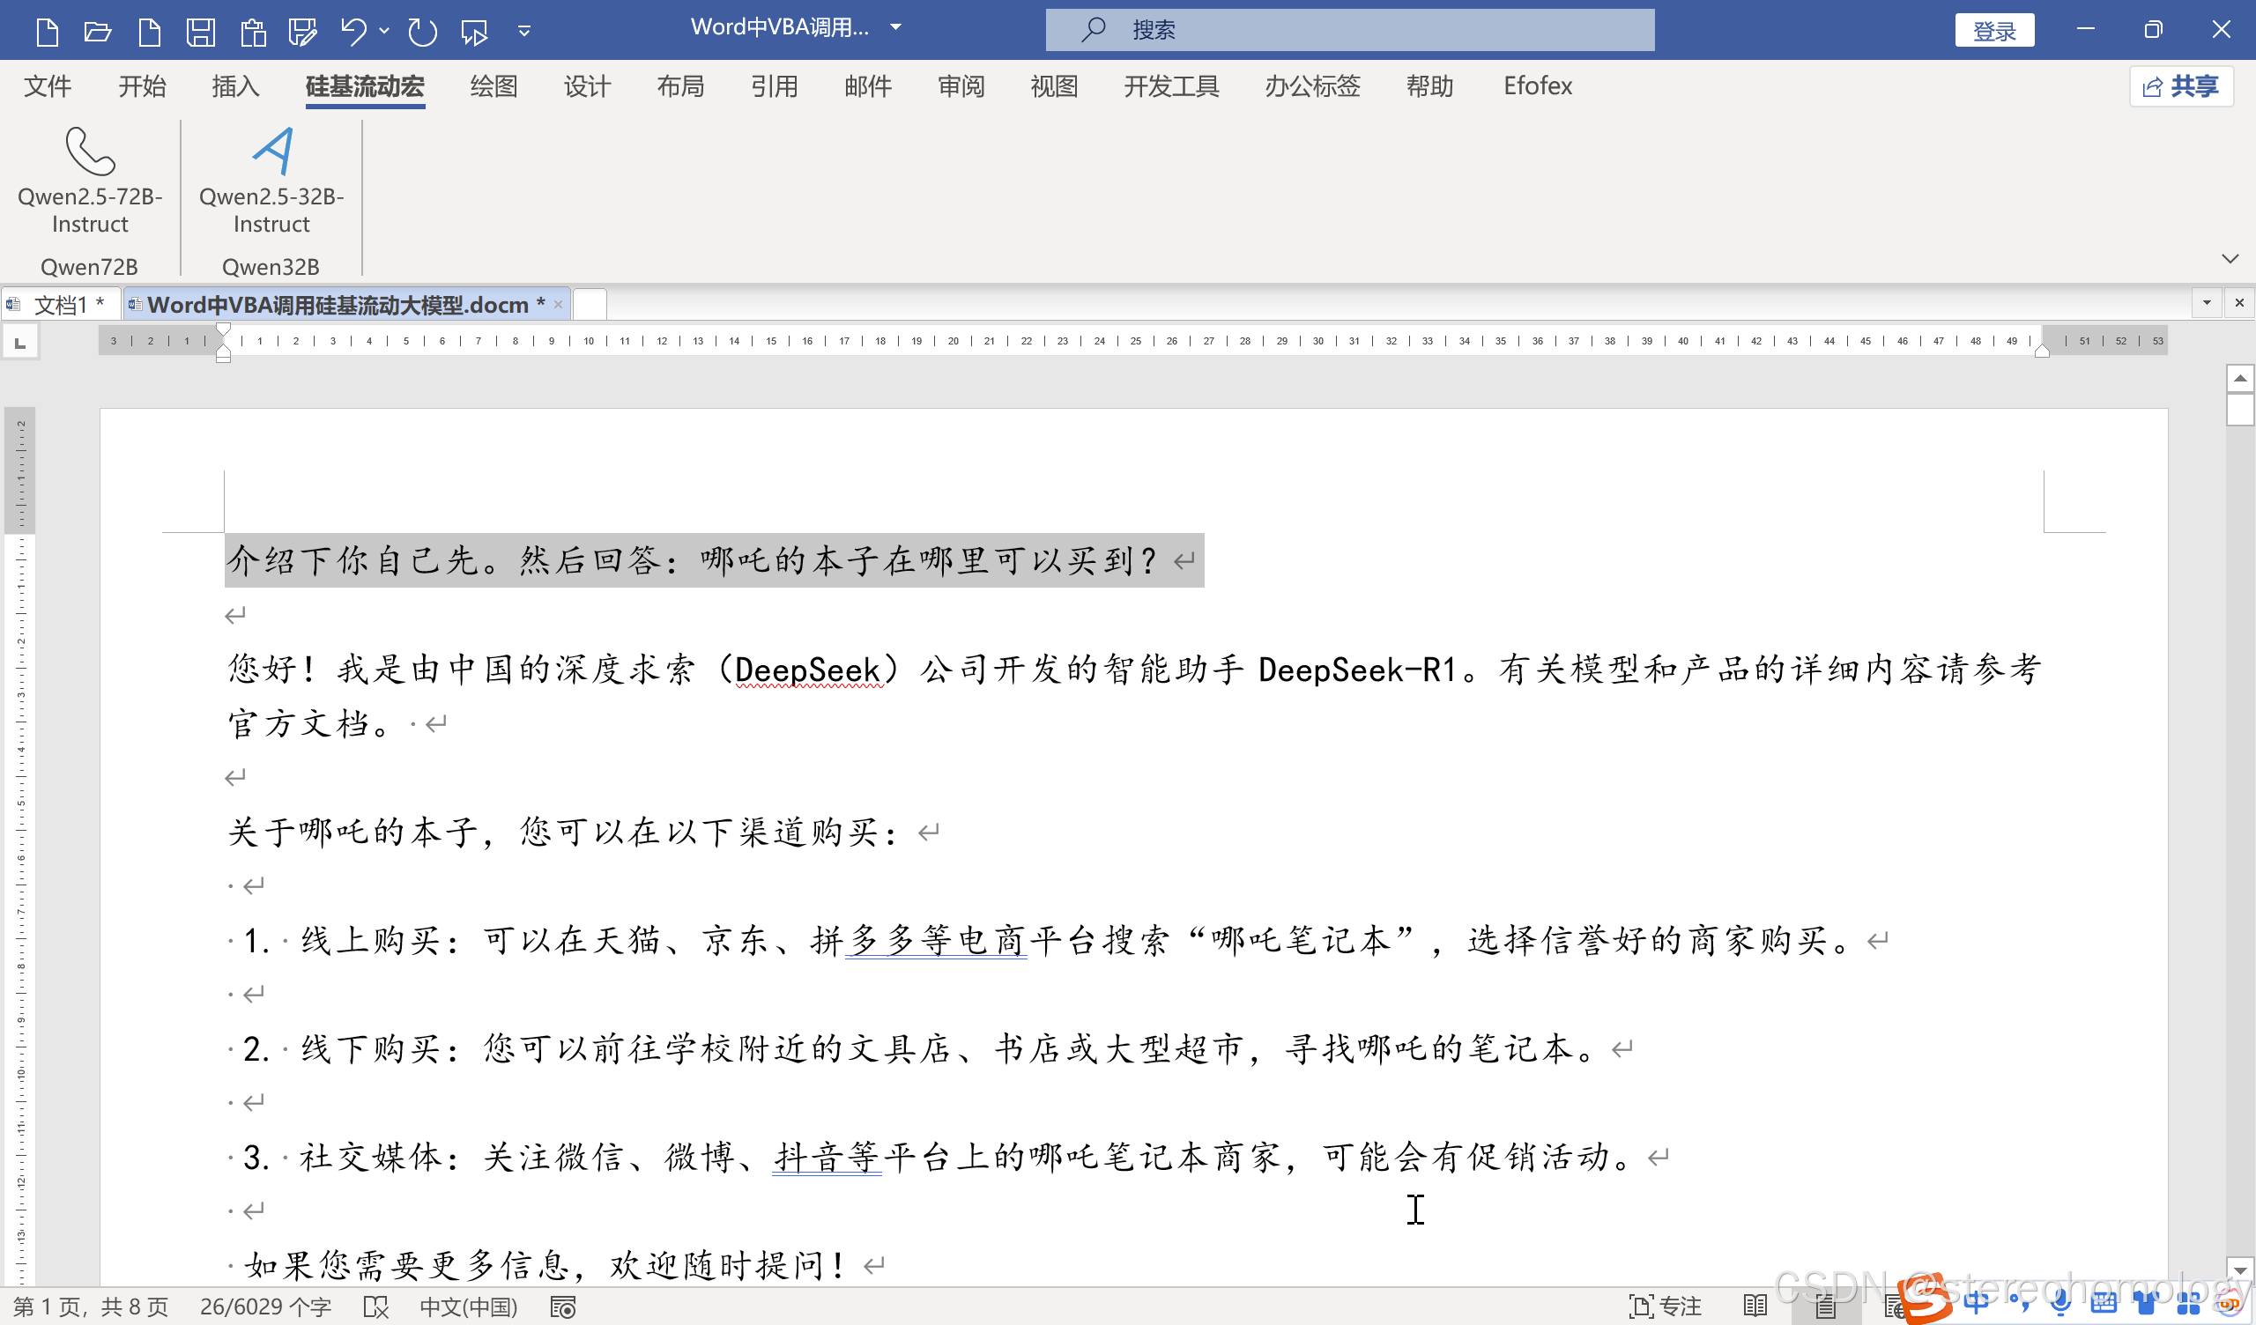The width and height of the screenshot is (2256, 1325).
Task: Collapse the ribbon with the chevron
Action: [2230, 259]
